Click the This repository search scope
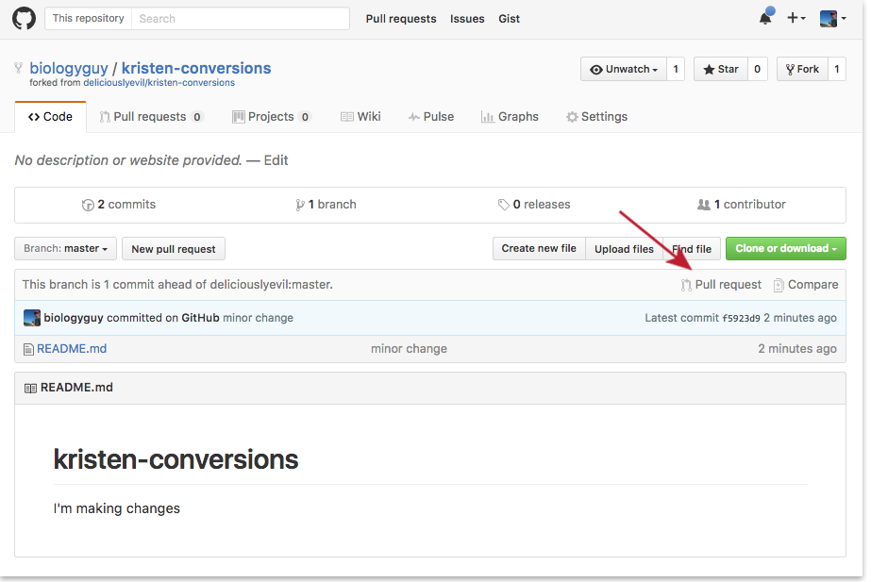The height and width of the screenshot is (582, 871). click(89, 18)
